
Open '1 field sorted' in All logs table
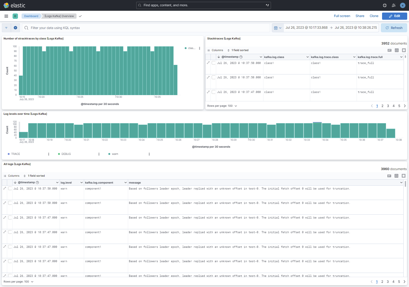[x=34, y=176]
